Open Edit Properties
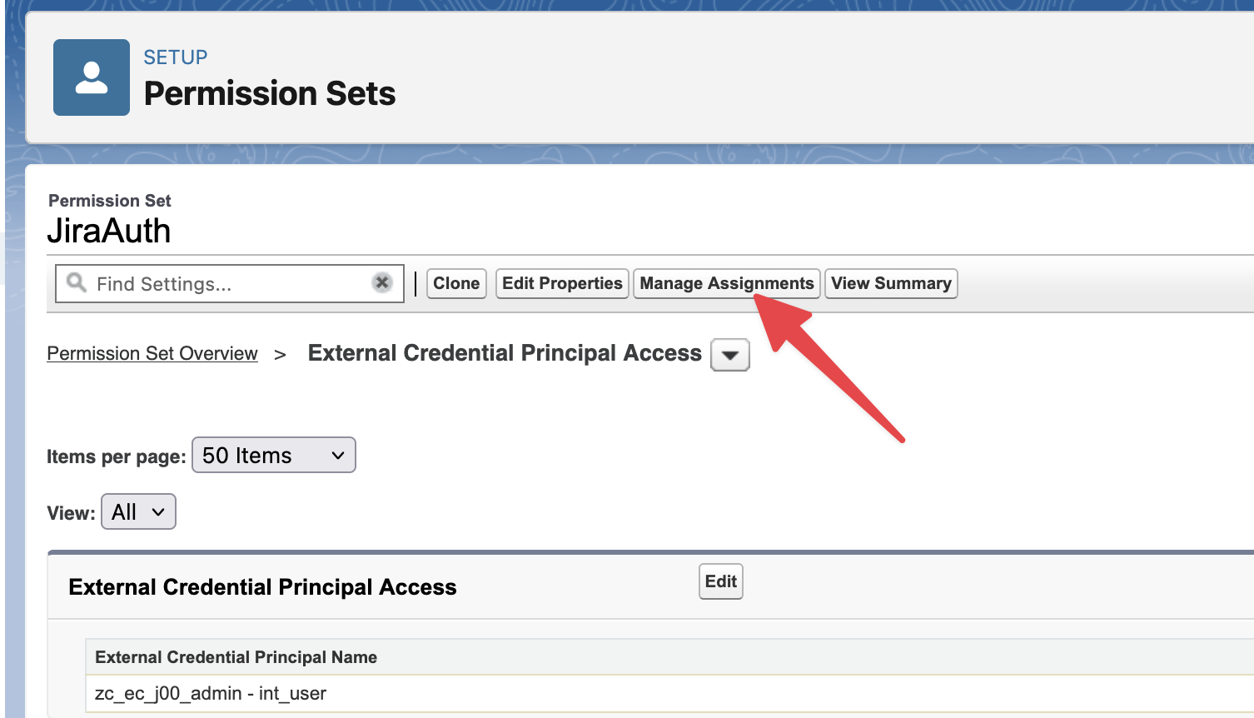Screen dimensions: 1254x718 [562, 283]
